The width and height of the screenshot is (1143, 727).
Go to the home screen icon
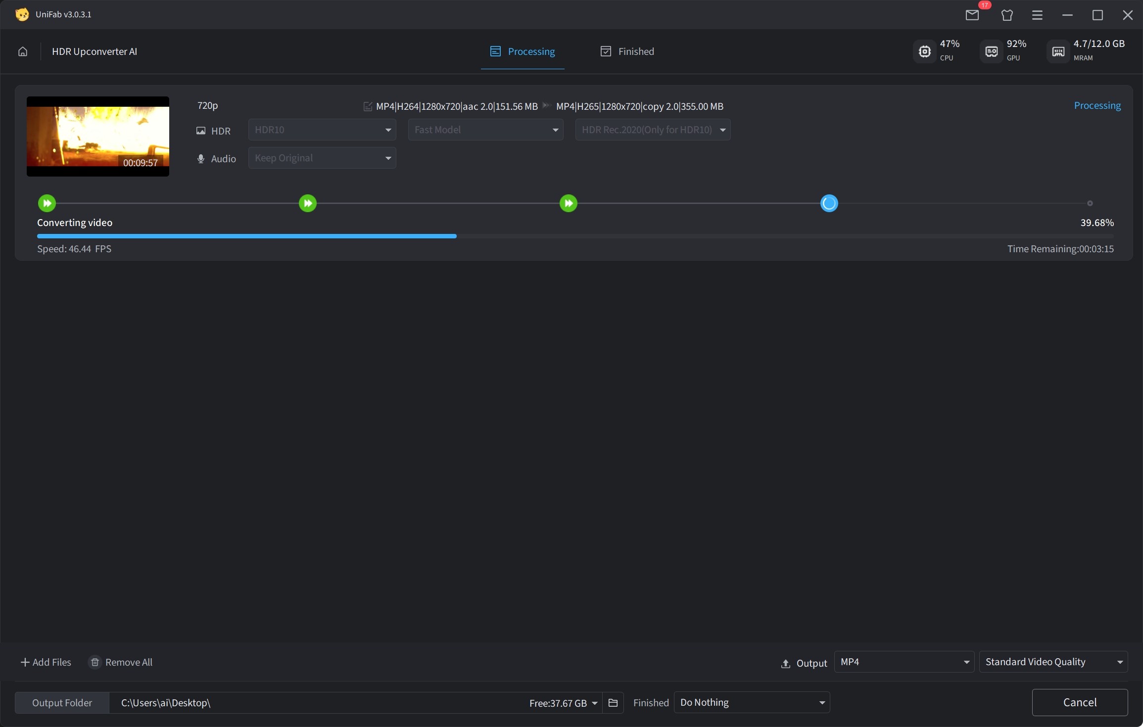point(23,51)
